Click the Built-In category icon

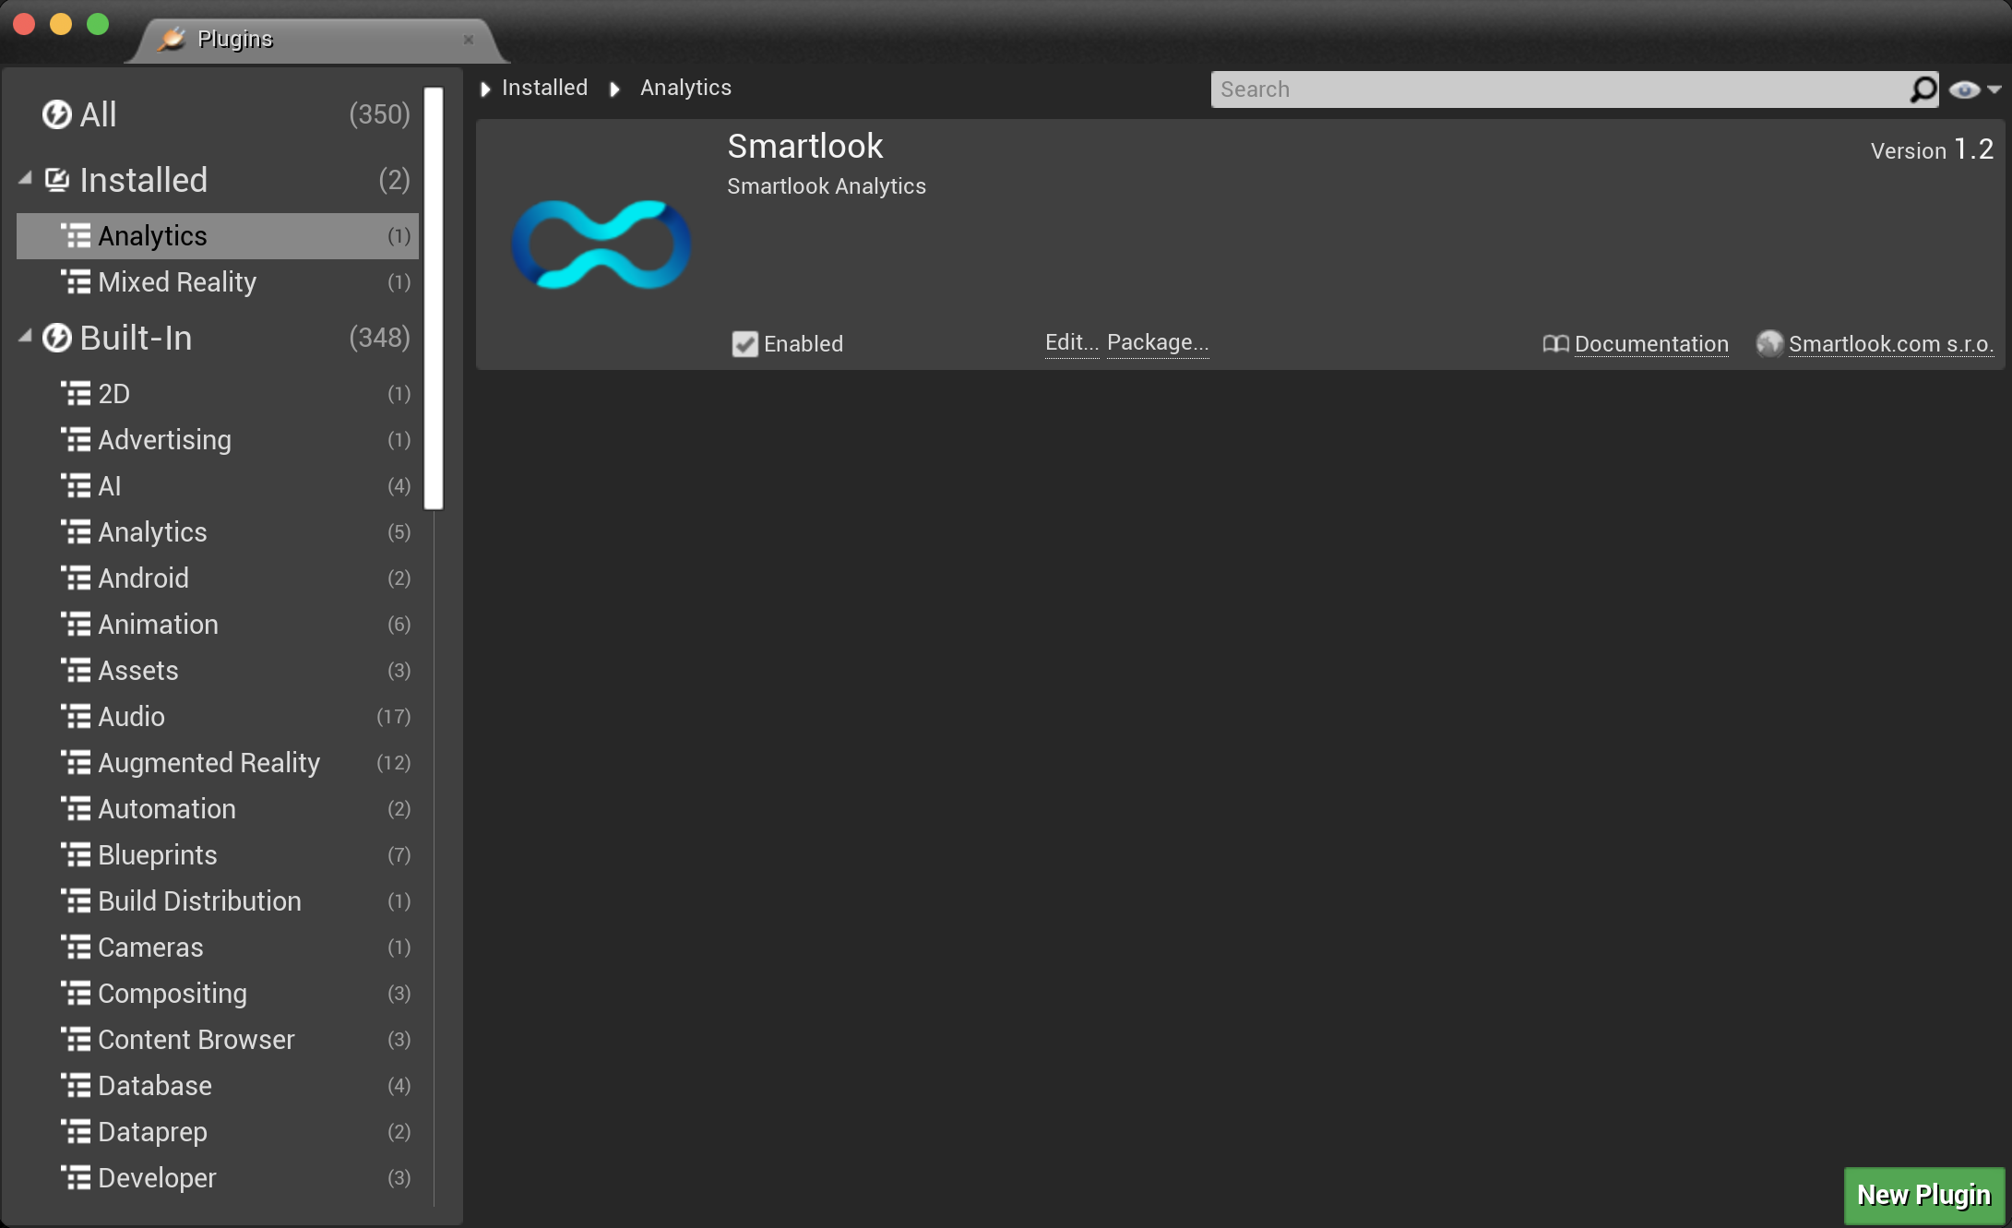pyautogui.click(x=57, y=338)
